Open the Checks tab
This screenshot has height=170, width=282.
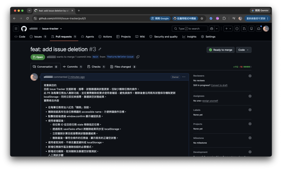tap(96, 67)
